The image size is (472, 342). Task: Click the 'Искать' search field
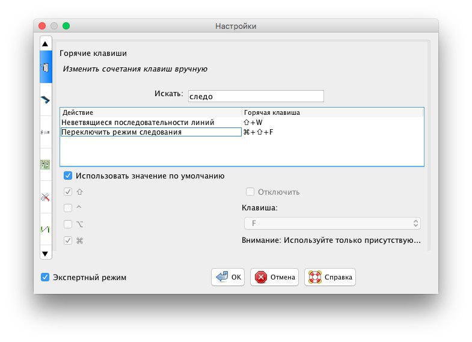coord(256,96)
